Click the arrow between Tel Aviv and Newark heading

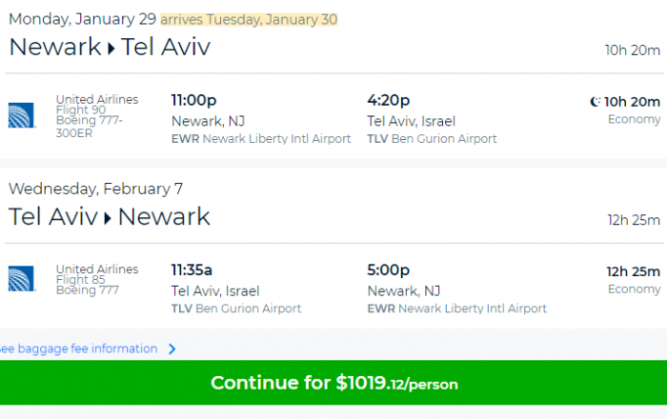[108, 218]
